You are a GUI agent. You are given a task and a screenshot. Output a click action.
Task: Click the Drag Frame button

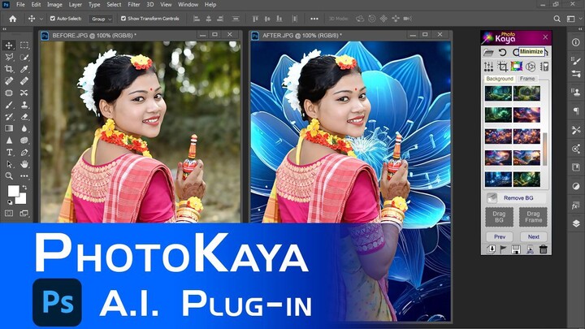pyautogui.click(x=533, y=217)
